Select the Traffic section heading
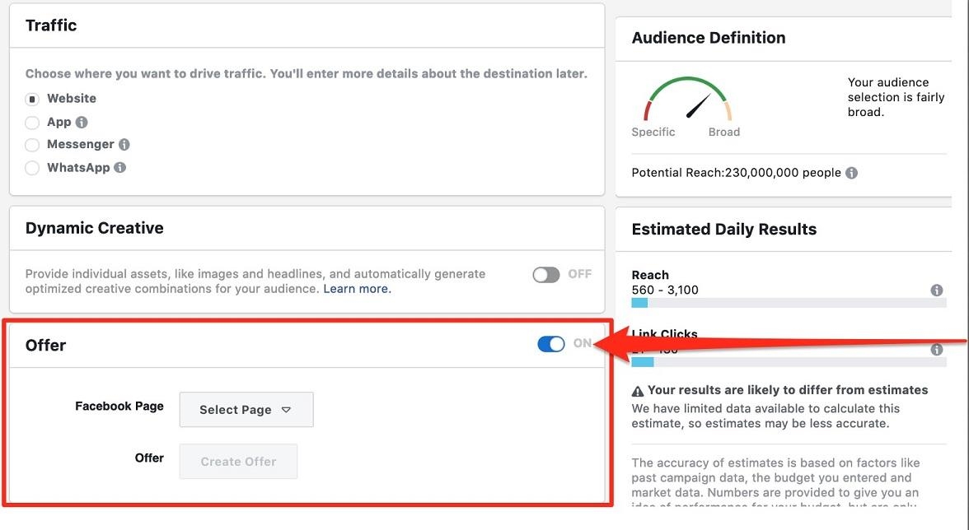The image size is (969, 530). pos(51,25)
